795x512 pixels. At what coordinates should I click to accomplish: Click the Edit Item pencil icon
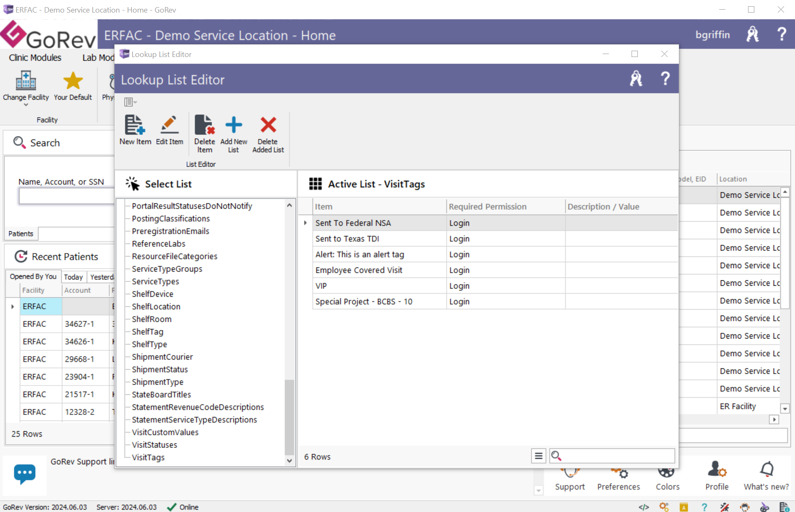pos(169,125)
